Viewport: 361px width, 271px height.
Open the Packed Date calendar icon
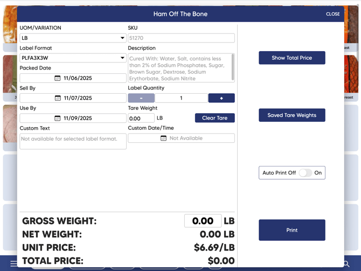point(58,78)
